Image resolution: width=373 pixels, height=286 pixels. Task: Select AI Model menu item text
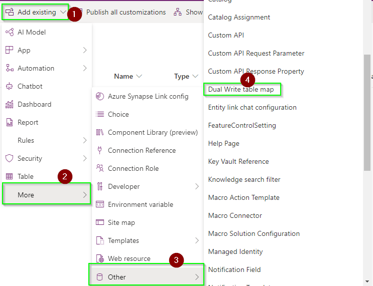tap(32, 32)
